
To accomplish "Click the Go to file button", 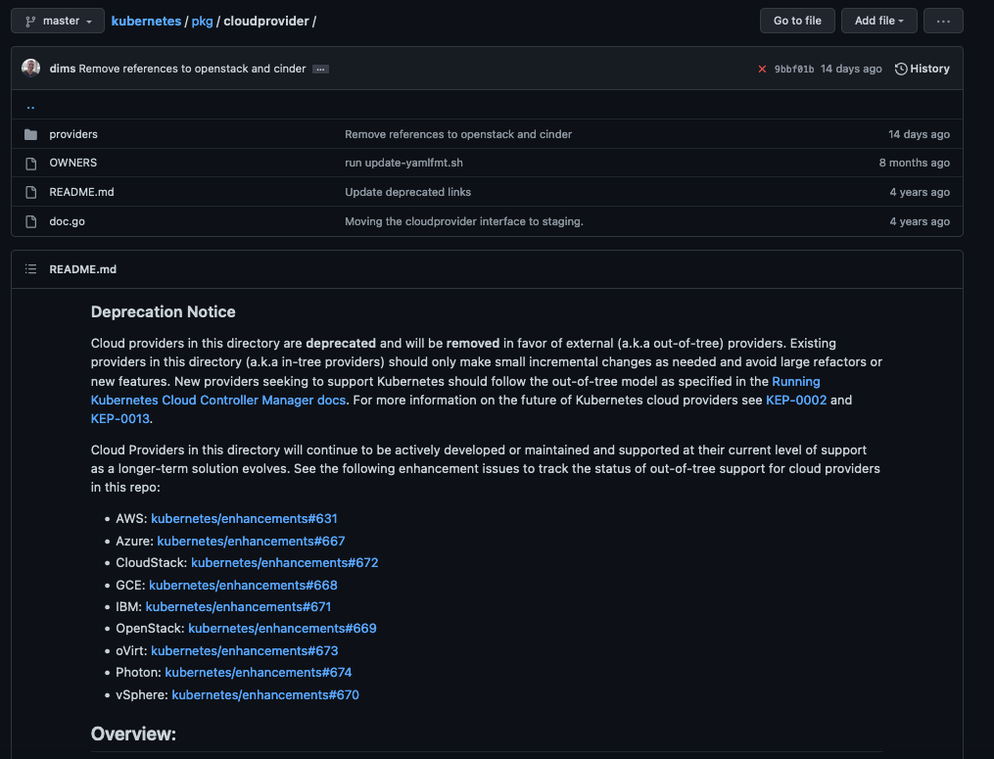I will pos(797,21).
